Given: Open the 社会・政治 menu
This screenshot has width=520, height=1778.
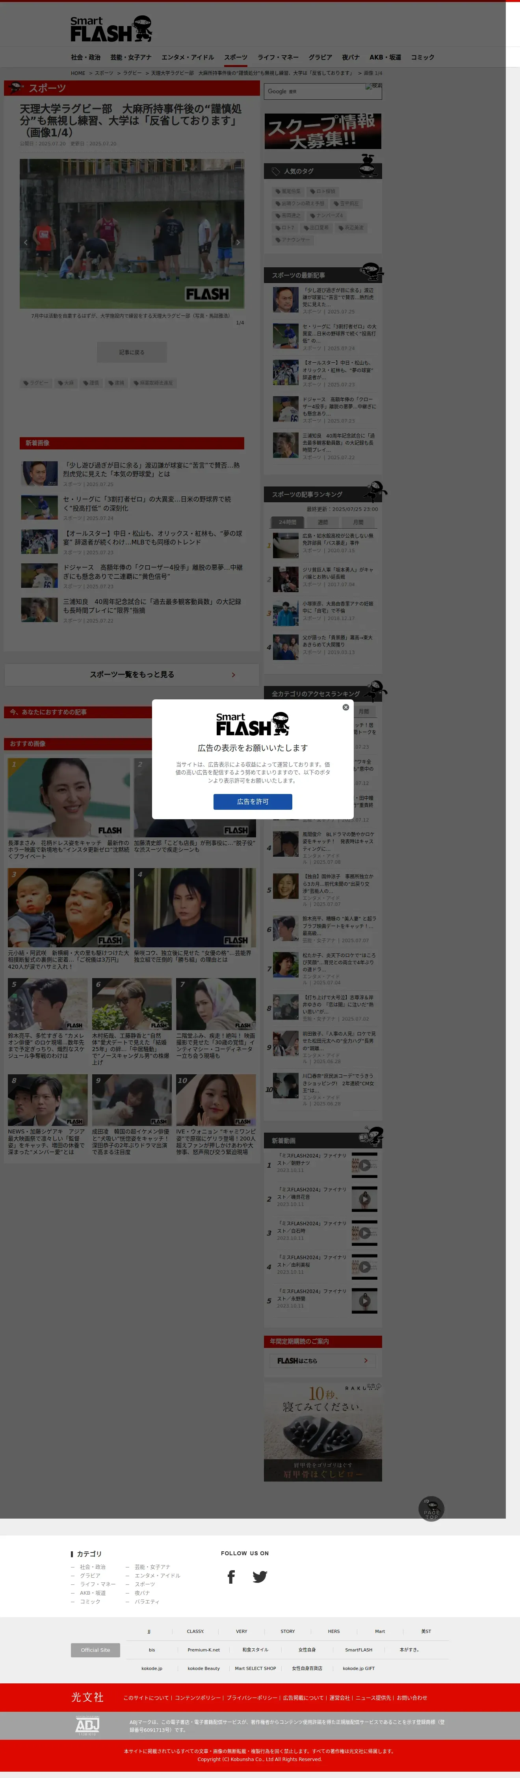Looking at the screenshot, I should [85, 57].
